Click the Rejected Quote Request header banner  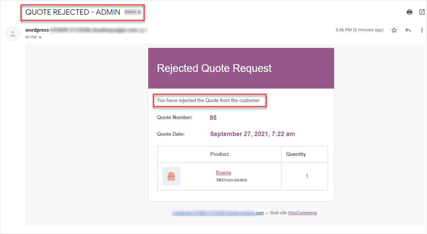241,68
